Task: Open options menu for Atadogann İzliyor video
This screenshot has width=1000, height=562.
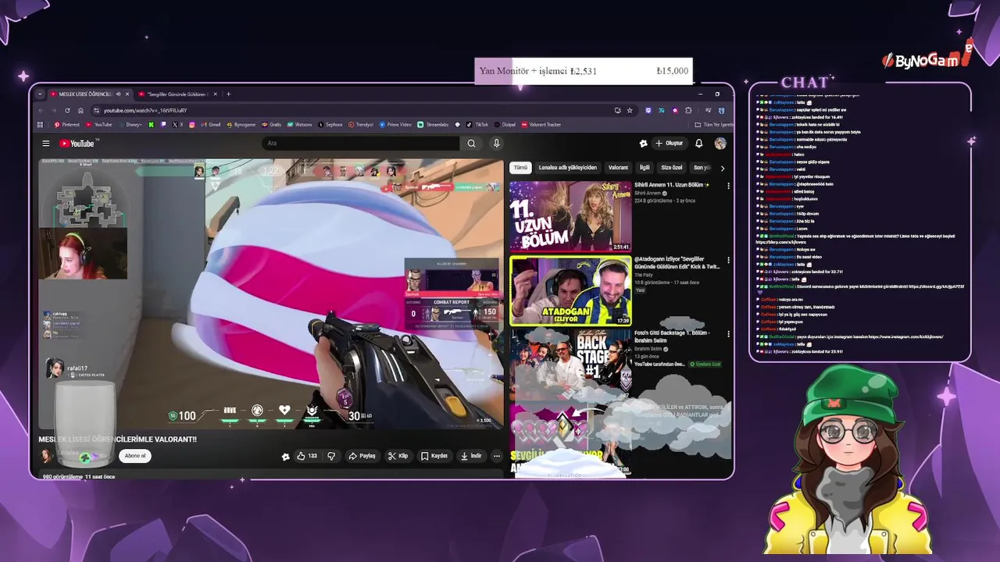Action: pyautogui.click(x=728, y=260)
